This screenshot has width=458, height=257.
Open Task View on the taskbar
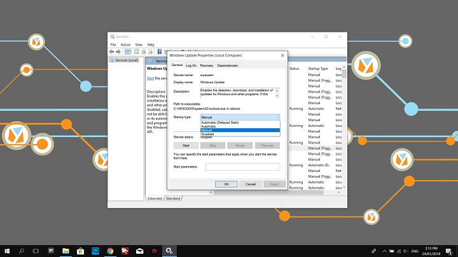click(x=37, y=251)
